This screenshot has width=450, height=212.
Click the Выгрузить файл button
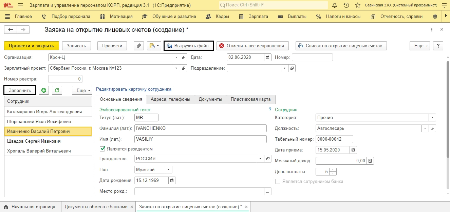tap(189, 46)
